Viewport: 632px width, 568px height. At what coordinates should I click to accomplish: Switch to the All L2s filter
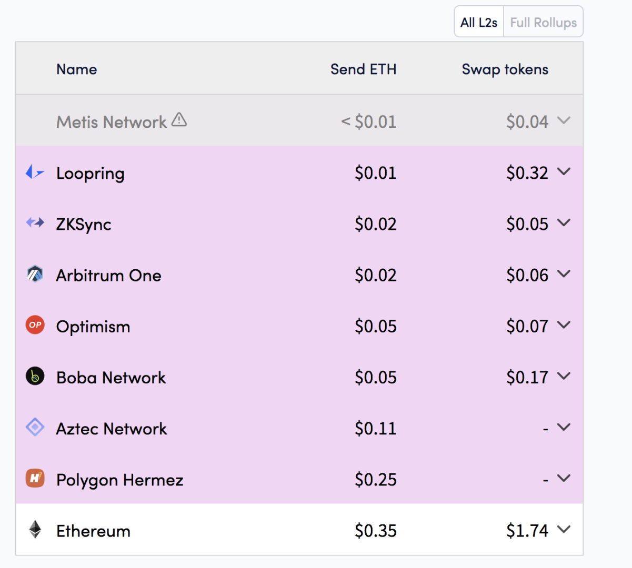(479, 23)
